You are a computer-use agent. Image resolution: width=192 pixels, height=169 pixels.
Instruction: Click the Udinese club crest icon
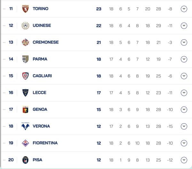tap(25, 26)
